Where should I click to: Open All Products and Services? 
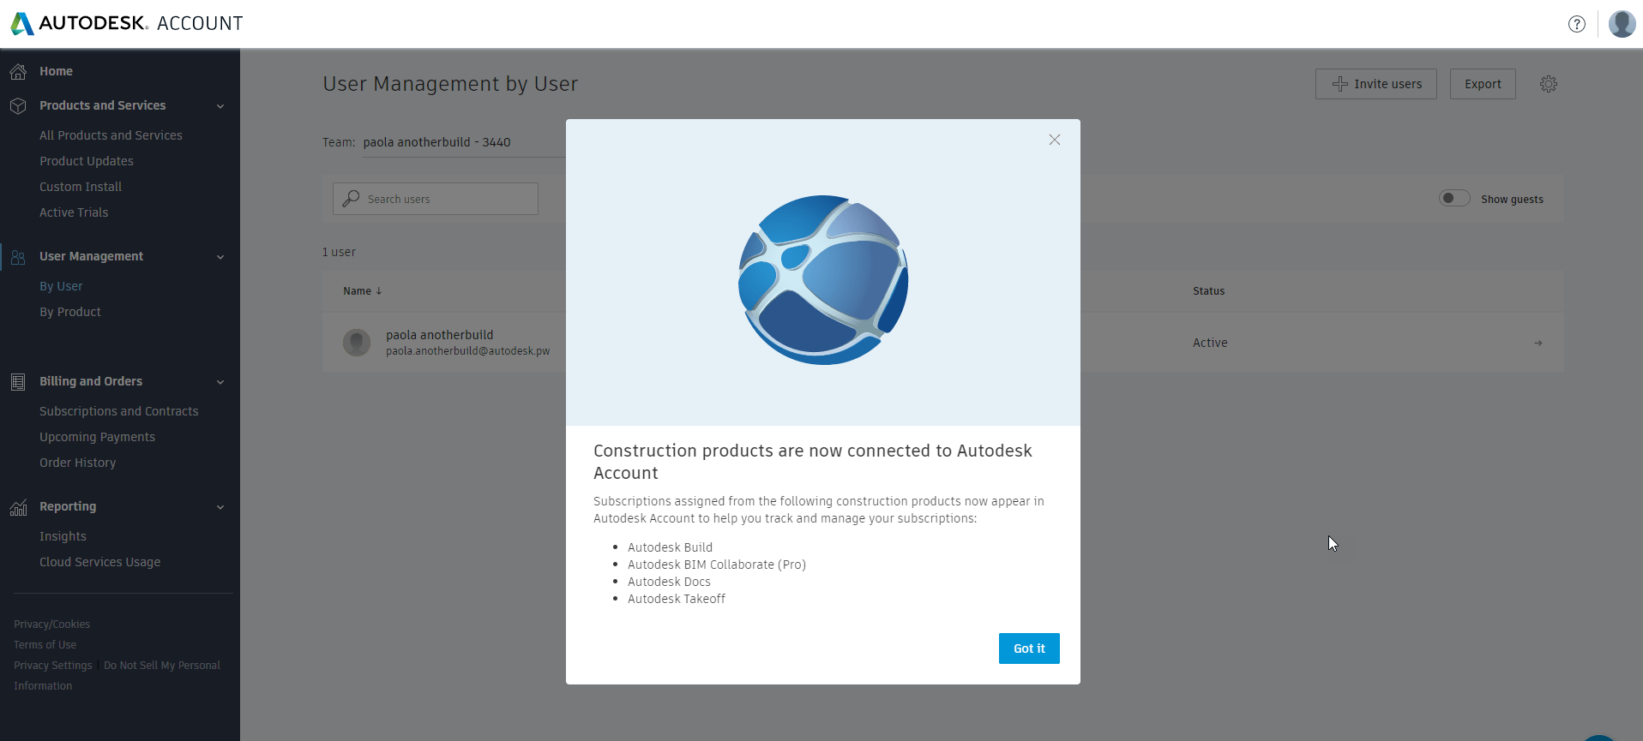click(111, 135)
